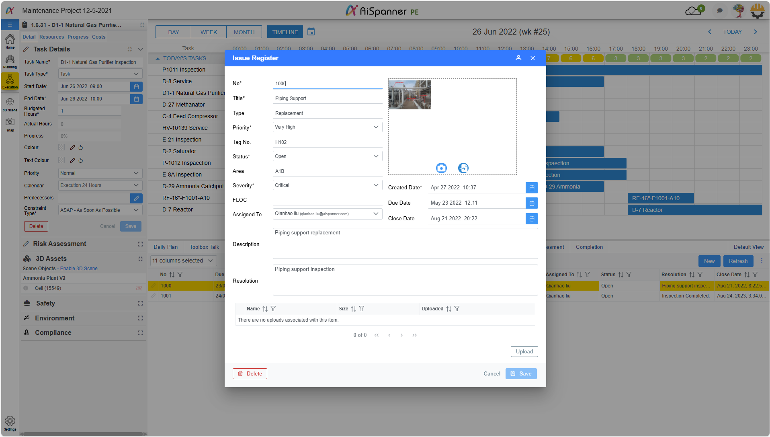Switch to the MONTH view
Screen dimensions: 770x437
click(x=244, y=32)
